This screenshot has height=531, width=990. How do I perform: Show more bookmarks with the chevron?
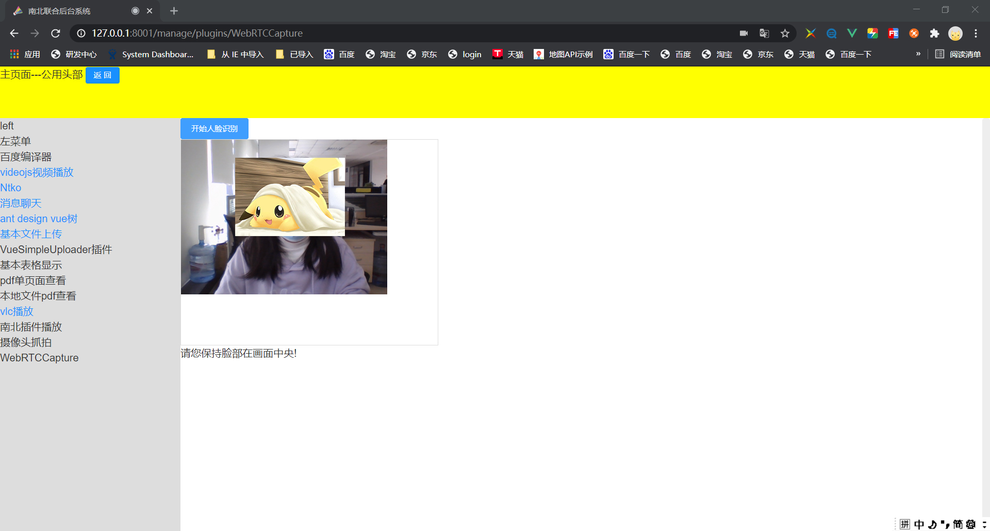(x=918, y=54)
